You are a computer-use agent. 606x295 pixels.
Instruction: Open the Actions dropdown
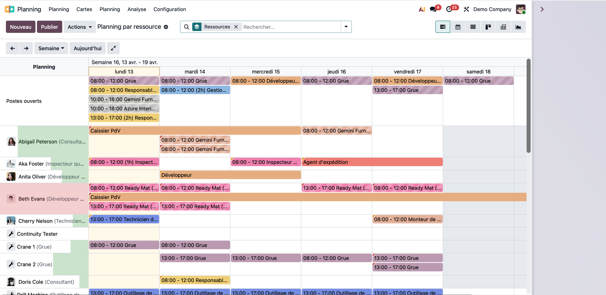[x=79, y=27]
